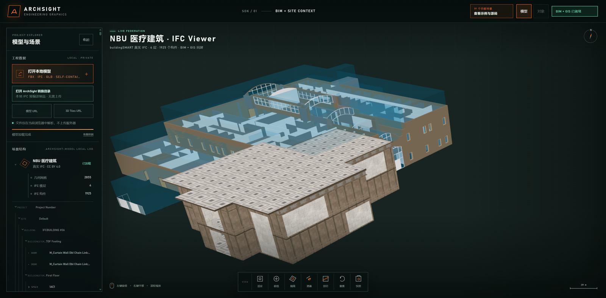Image resolution: width=606 pixels, height=298 pixels.
Task: Select the 测量 measure tool
Action: (x=309, y=281)
